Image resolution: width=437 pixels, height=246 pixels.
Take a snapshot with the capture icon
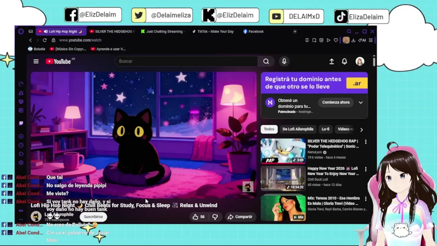[314, 40]
